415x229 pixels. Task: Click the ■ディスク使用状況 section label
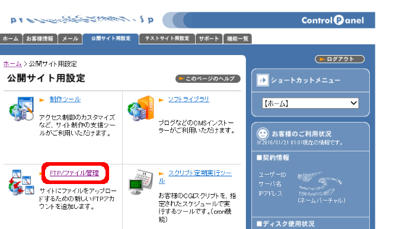(x=286, y=224)
